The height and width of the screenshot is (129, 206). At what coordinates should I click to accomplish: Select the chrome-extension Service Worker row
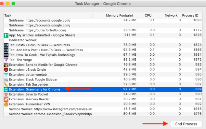coord(103,114)
